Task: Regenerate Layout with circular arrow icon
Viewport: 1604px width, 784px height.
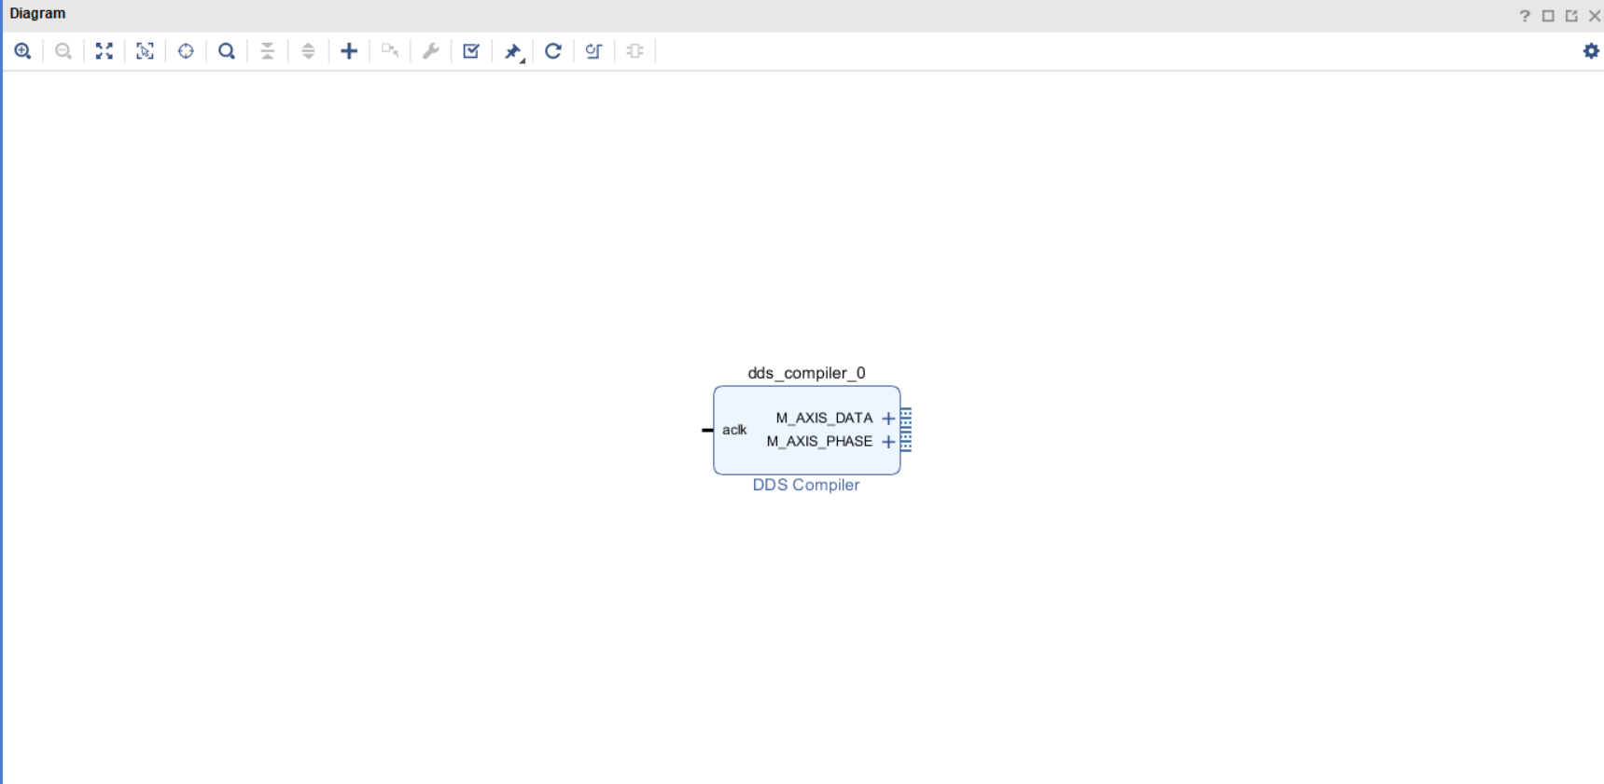Action: [x=553, y=51]
